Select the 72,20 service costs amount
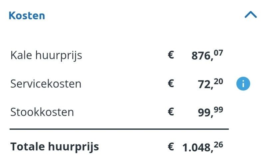 point(210,83)
